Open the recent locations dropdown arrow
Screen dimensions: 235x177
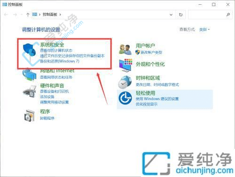[x=22, y=15]
